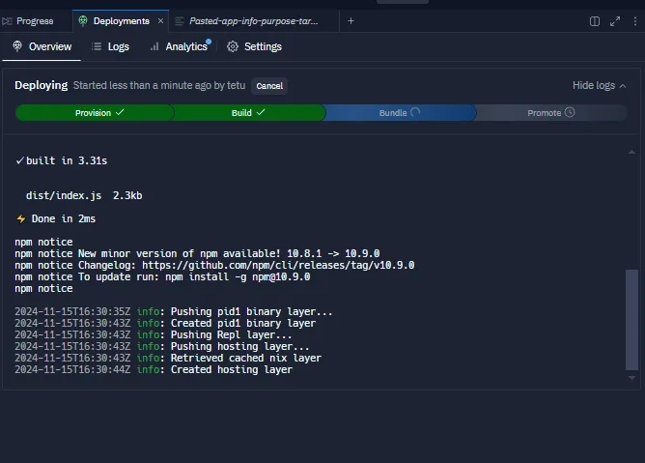645x463 pixels.
Task: Click the Deployments tab rocket icon
Action: [x=83, y=20]
